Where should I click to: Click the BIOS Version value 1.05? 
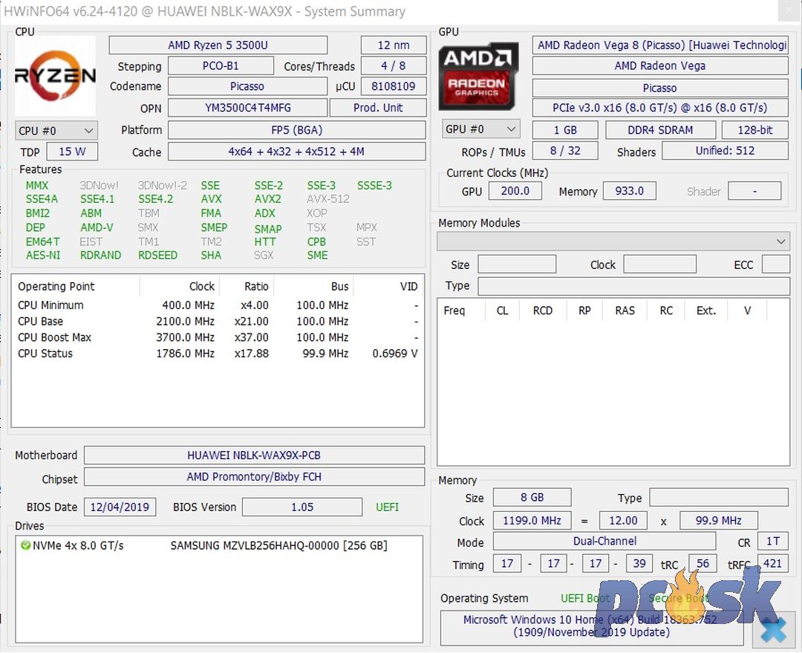(x=302, y=507)
